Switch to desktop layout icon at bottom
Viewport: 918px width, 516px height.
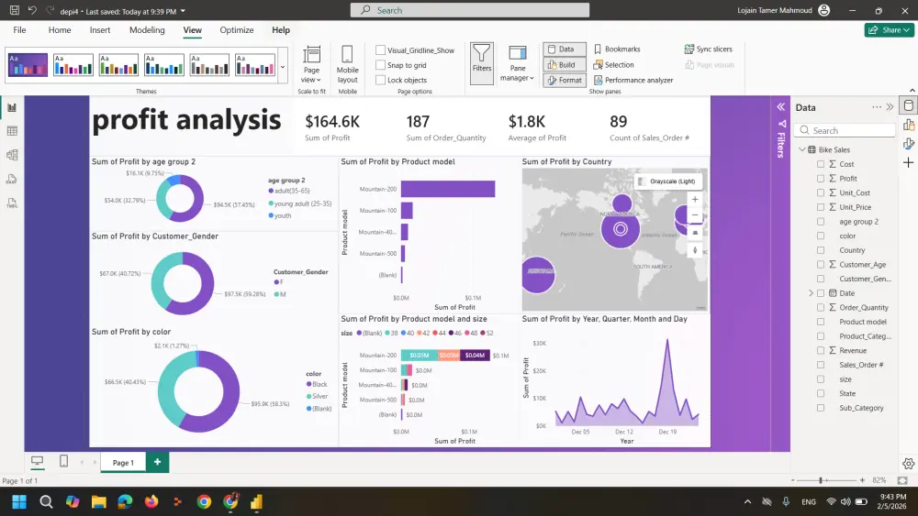pos(37,462)
